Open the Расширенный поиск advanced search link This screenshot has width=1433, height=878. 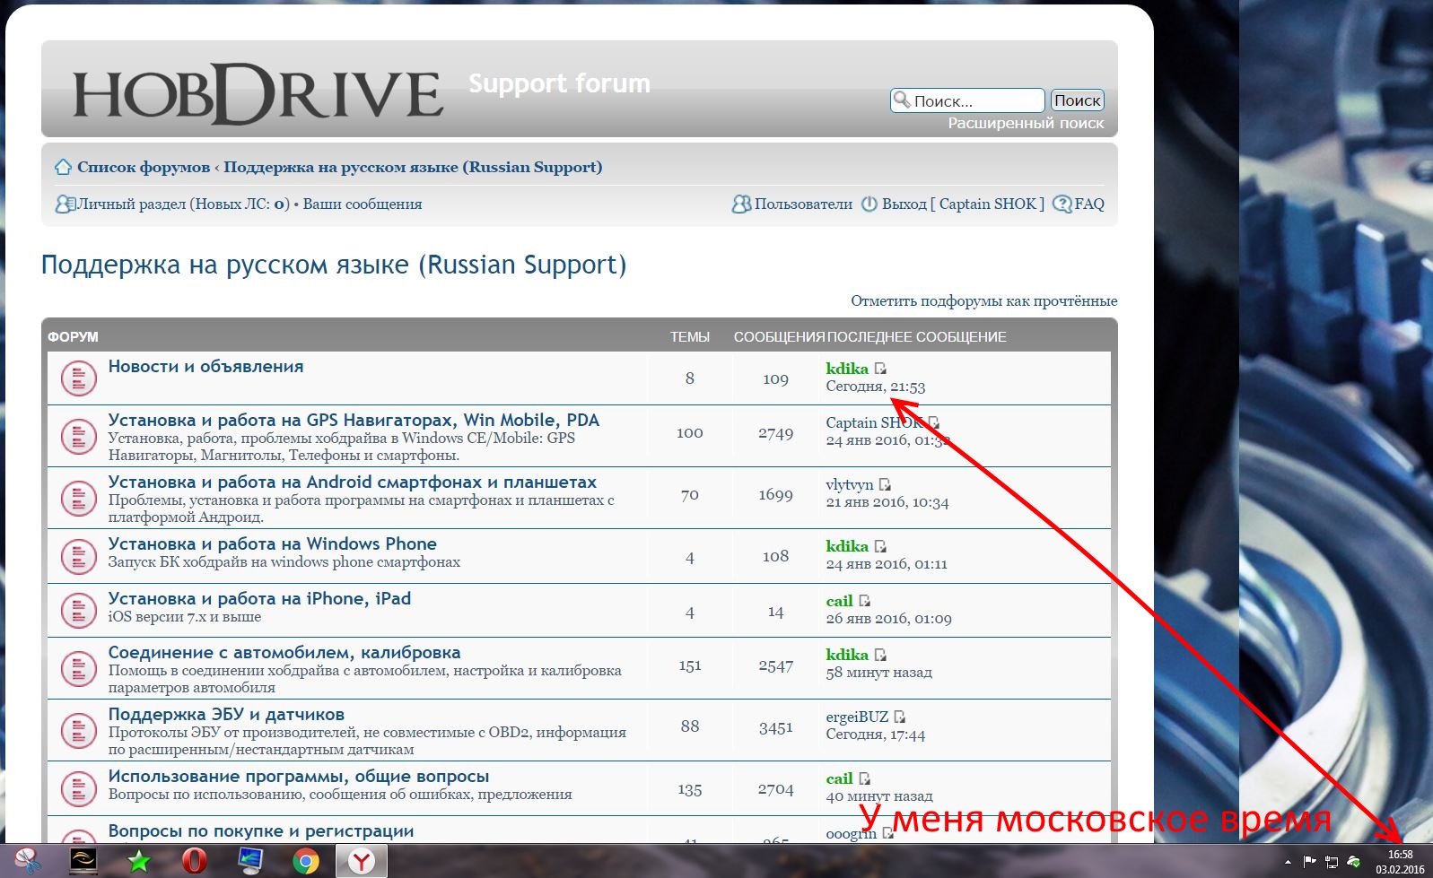point(1026,124)
